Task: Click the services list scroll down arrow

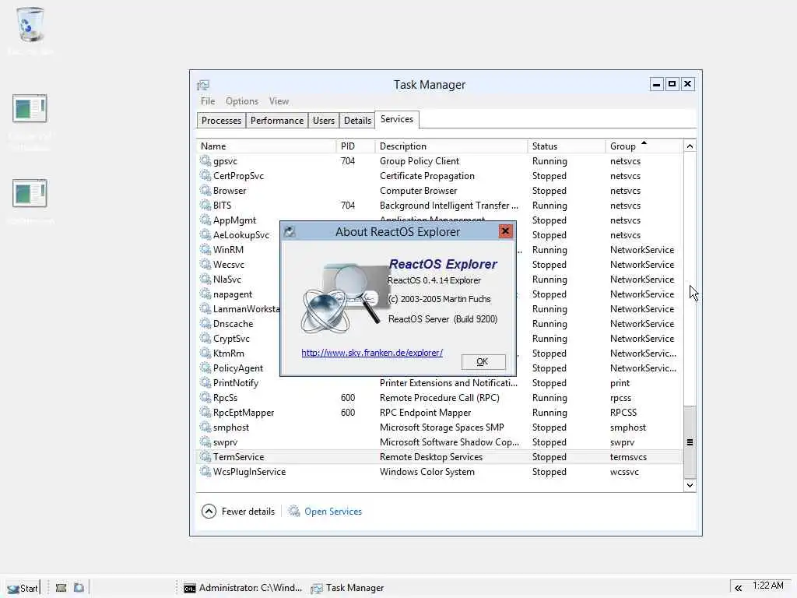Action: 690,485
